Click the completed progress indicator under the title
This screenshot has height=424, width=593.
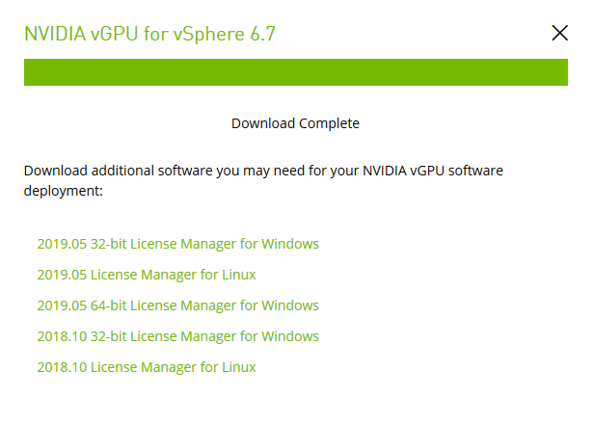(x=295, y=72)
